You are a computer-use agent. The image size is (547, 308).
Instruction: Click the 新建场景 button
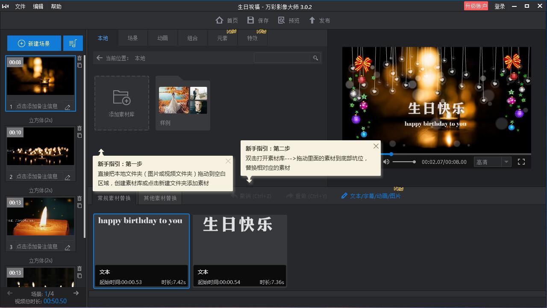pyautogui.click(x=34, y=43)
